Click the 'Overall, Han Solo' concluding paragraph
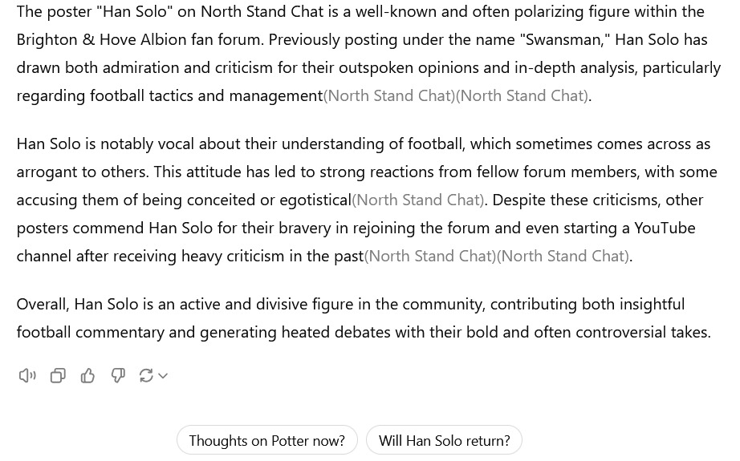The image size is (740, 461). 364,318
